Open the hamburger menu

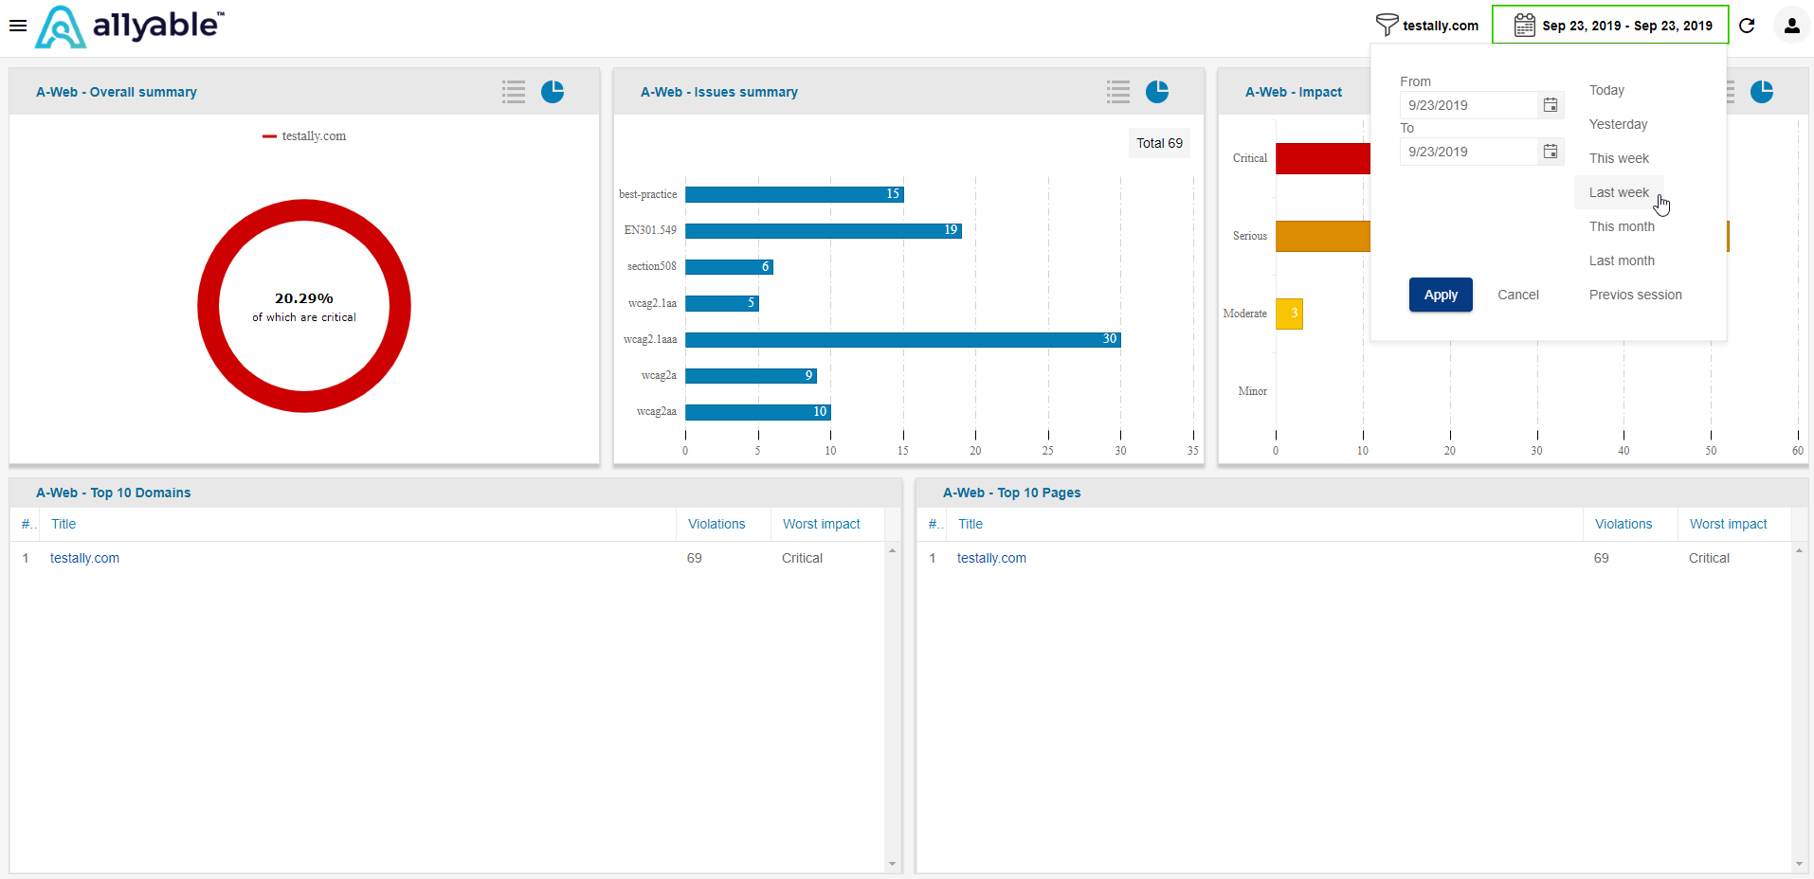(17, 26)
